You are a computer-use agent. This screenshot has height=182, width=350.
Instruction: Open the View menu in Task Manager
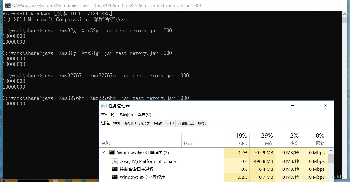pyautogui.click(x=144, y=115)
